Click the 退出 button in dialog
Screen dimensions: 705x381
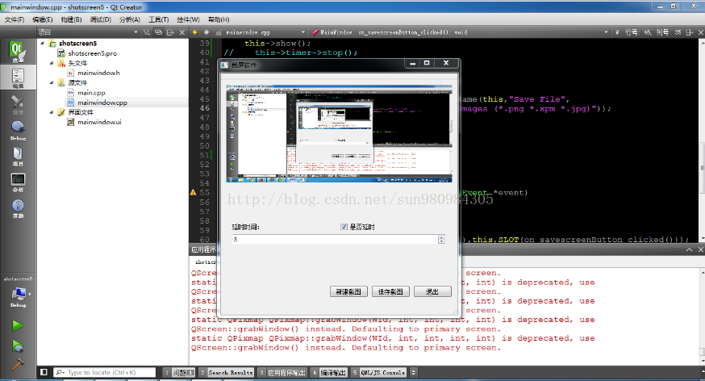tap(432, 291)
